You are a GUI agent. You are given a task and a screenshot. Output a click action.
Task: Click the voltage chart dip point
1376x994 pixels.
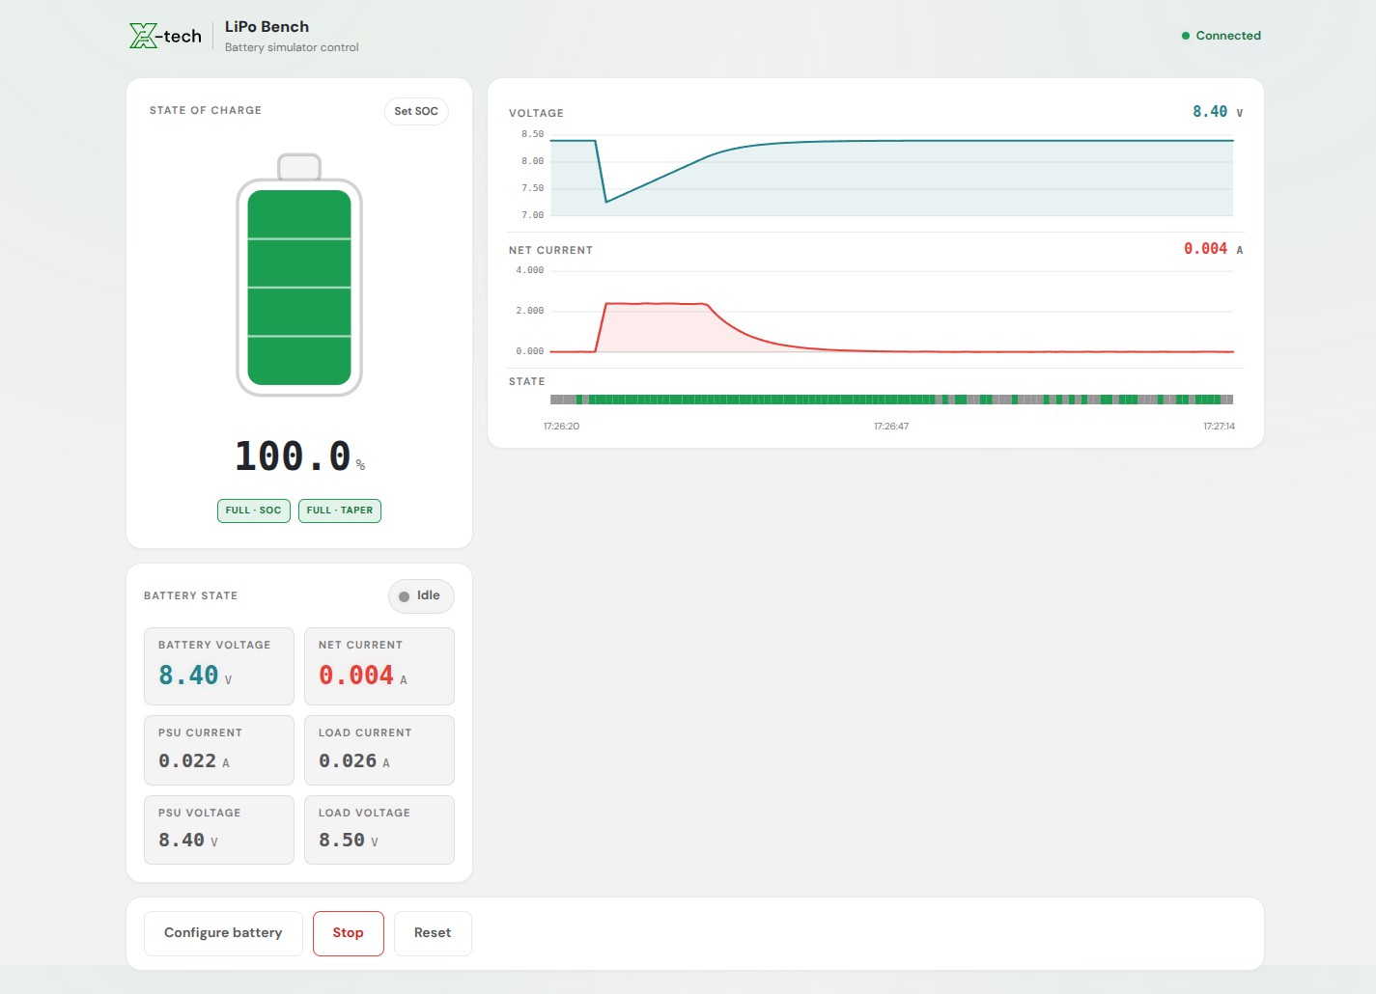click(x=606, y=202)
